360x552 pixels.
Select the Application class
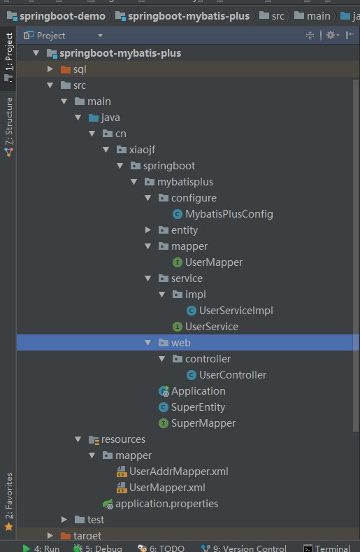tap(199, 391)
